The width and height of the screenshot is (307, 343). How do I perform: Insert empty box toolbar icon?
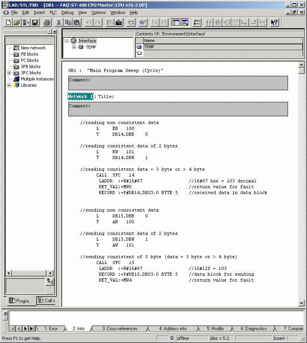236,23
